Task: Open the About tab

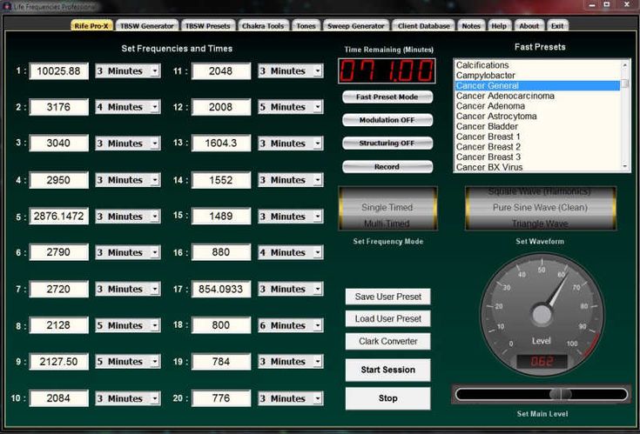Action: (x=529, y=26)
